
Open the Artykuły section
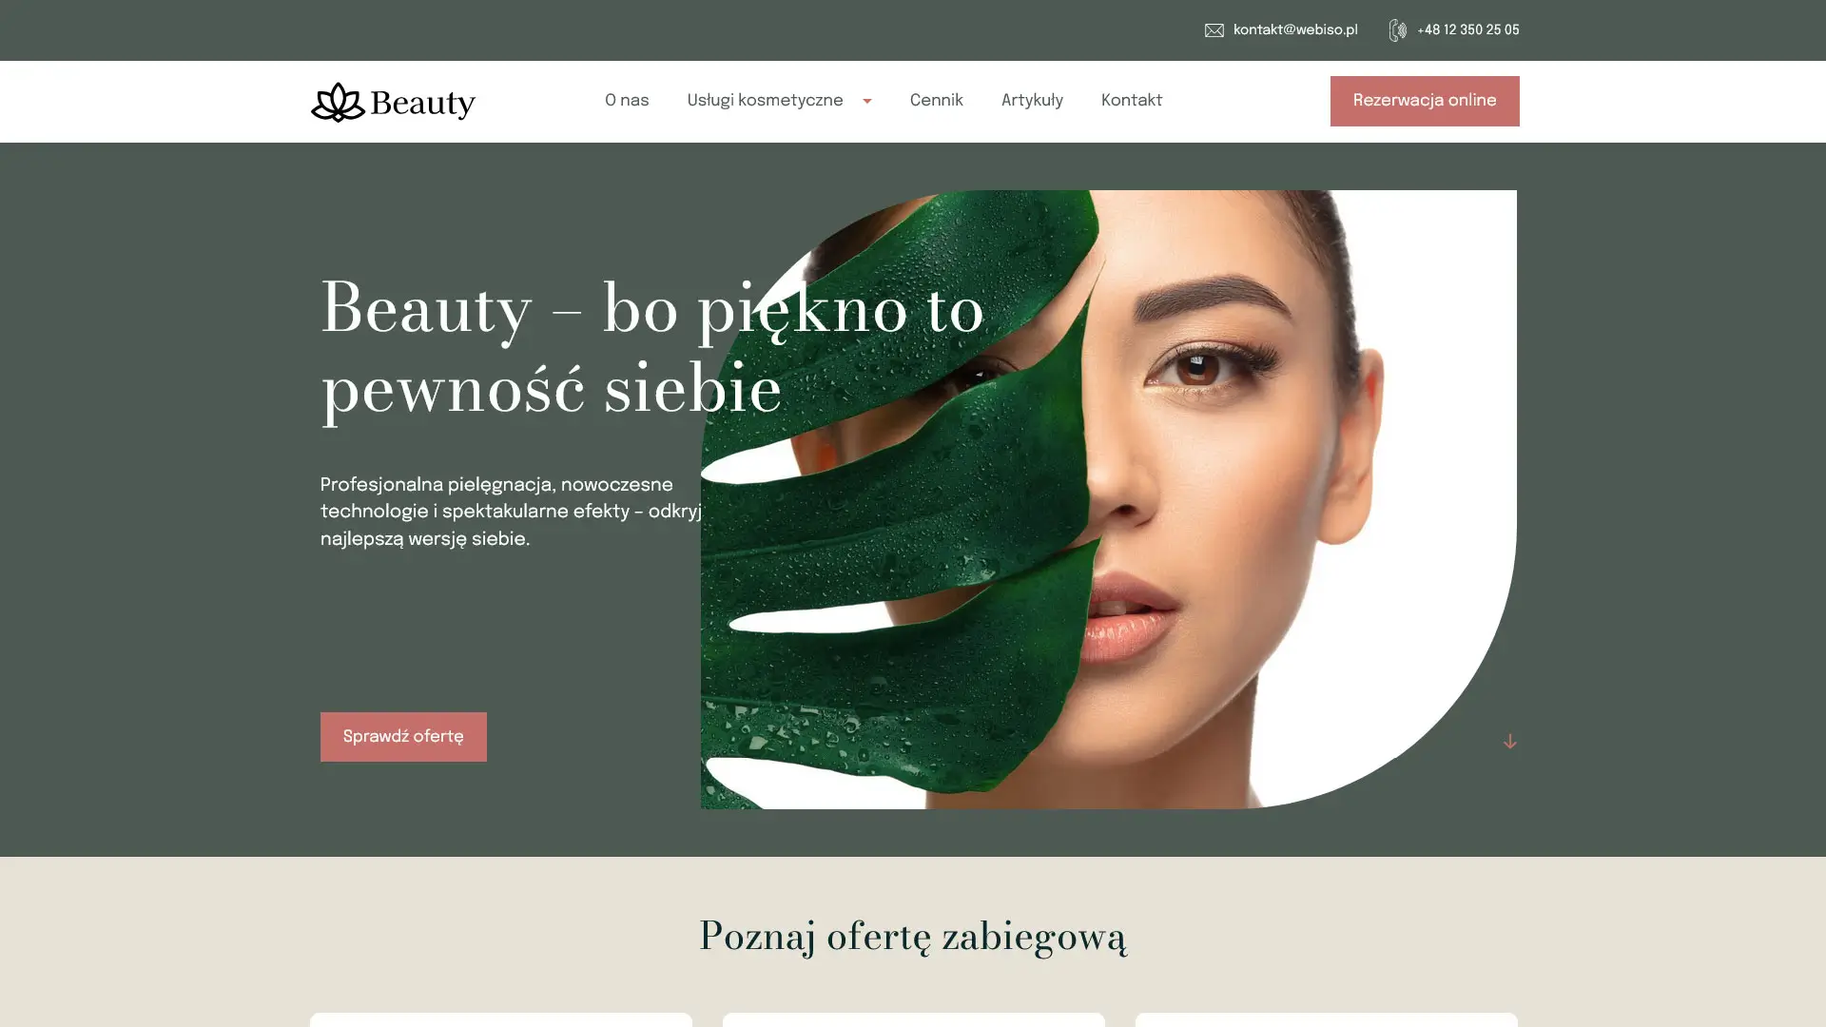(x=1032, y=101)
